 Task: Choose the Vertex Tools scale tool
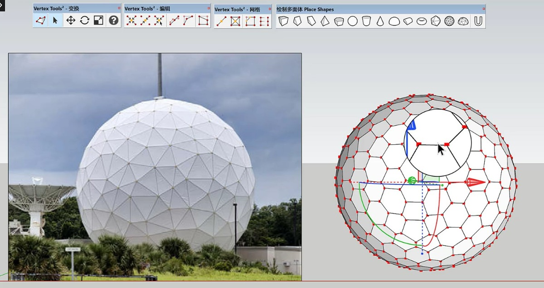click(x=99, y=20)
